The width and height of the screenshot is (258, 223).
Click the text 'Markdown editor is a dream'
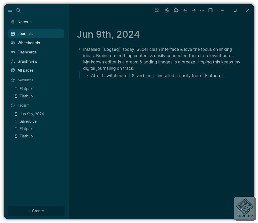(111, 62)
